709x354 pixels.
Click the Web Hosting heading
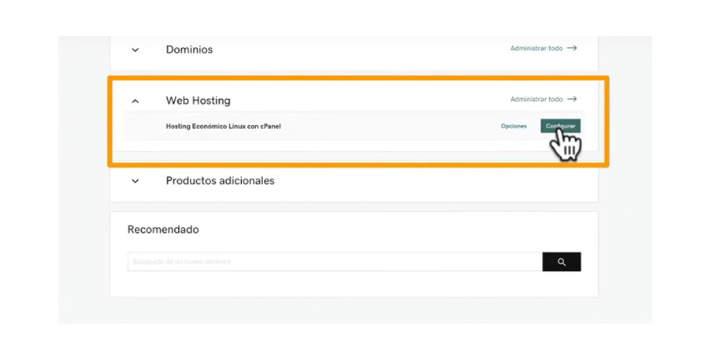point(198,100)
